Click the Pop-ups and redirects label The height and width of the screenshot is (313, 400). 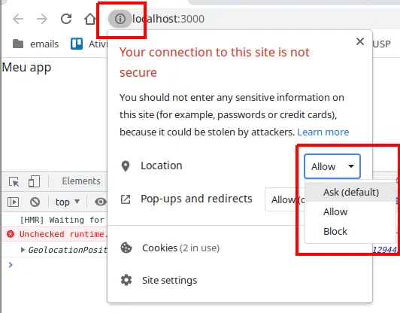[196, 199]
